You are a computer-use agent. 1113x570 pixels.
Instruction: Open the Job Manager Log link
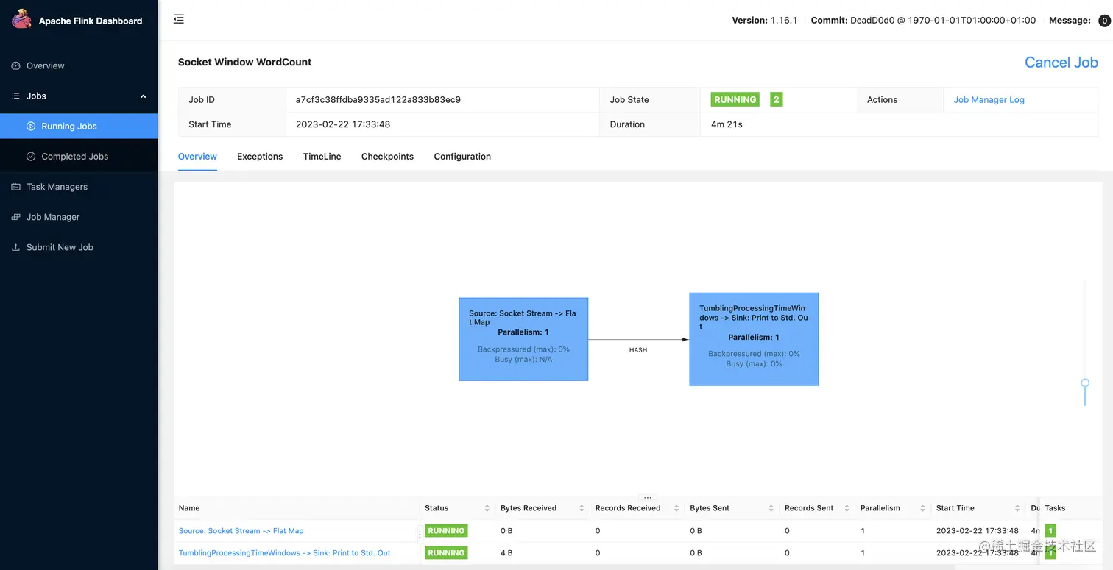(x=989, y=100)
